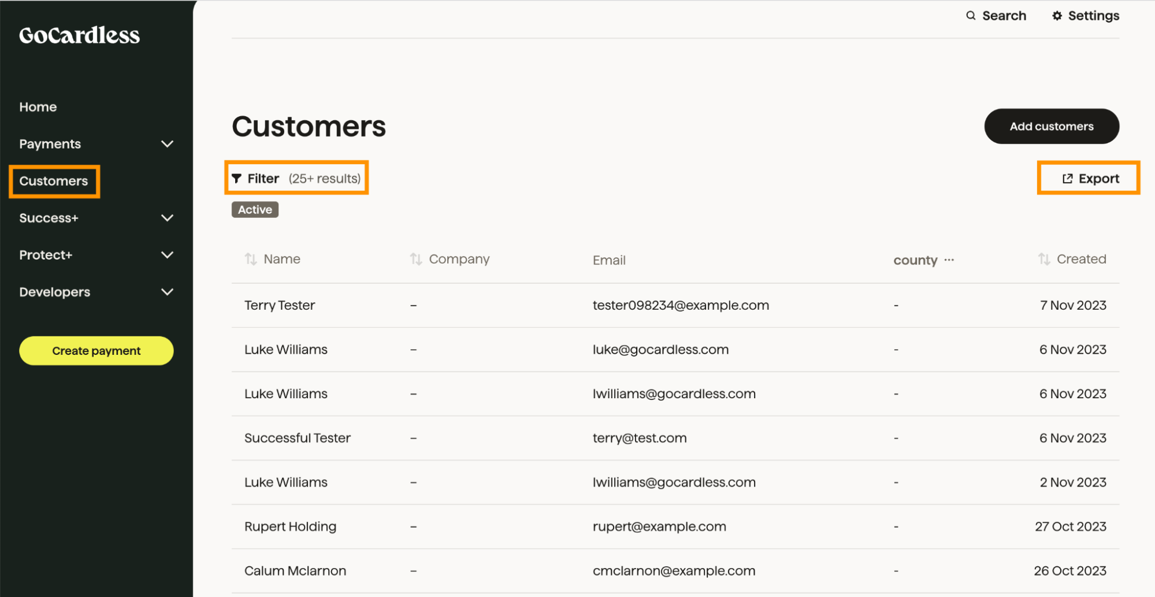Screen dimensions: 1155x597
Task: Expand the Success+ menu chevron
Action: click(x=168, y=218)
